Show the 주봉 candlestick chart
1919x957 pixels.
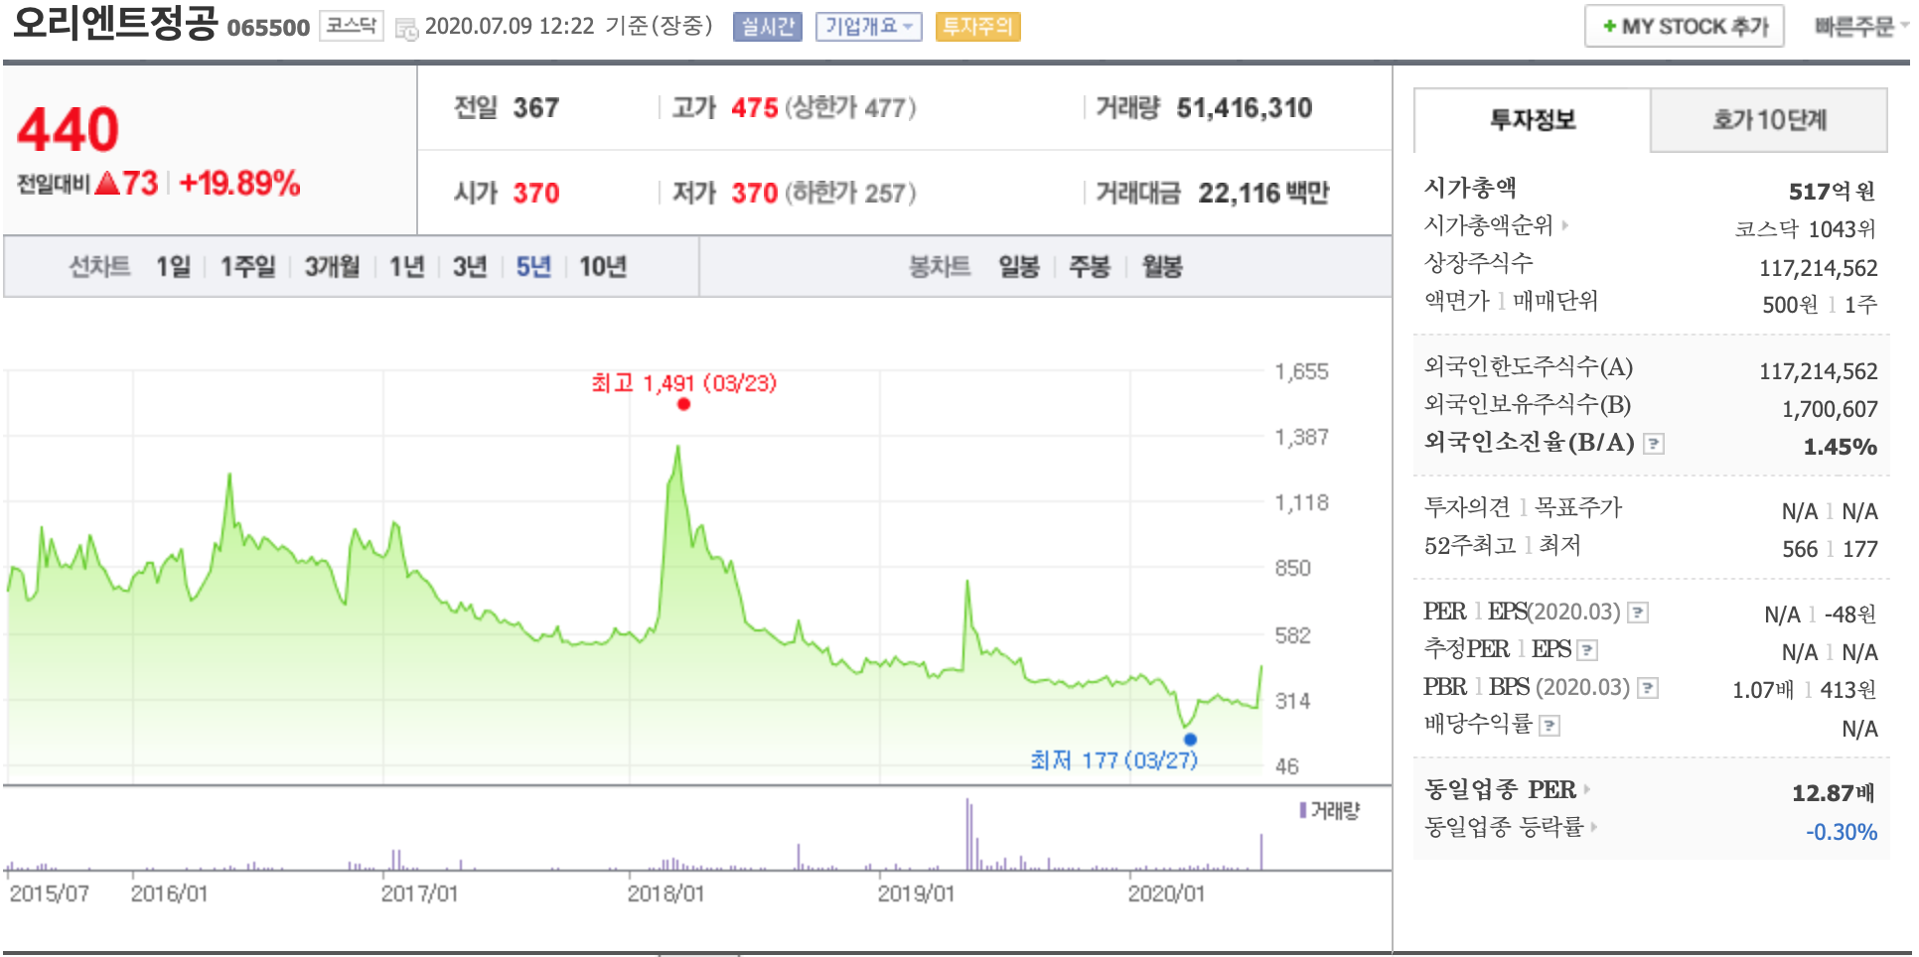1090,266
